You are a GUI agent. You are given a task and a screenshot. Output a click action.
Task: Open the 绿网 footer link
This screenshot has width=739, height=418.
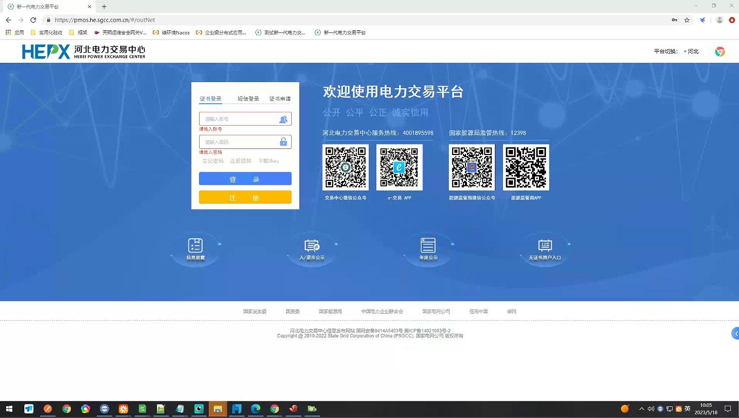pos(512,312)
